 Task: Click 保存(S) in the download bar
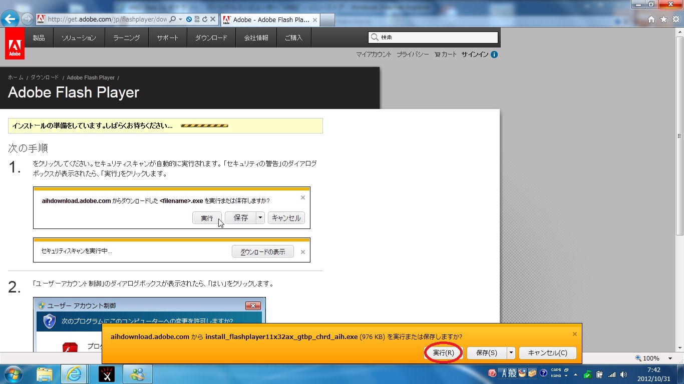pos(487,353)
